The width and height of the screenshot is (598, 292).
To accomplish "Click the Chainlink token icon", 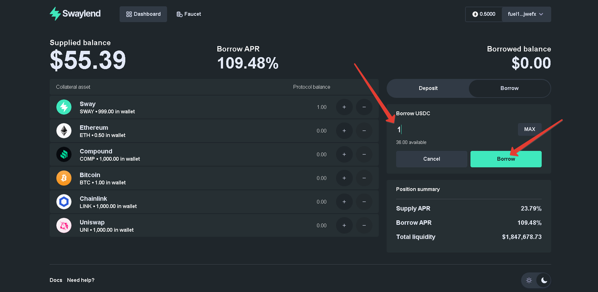I will tap(64, 201).
